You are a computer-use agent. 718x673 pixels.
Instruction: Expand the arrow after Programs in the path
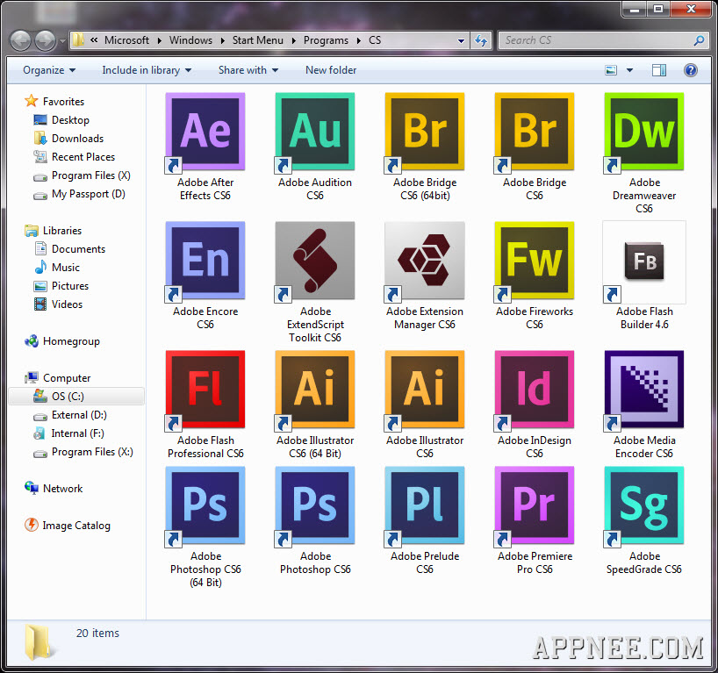click(358, 40)
